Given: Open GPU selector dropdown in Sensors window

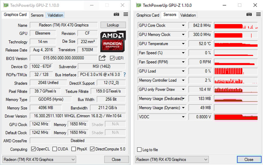Looking at the screenshot, I should tap(172, 159).
